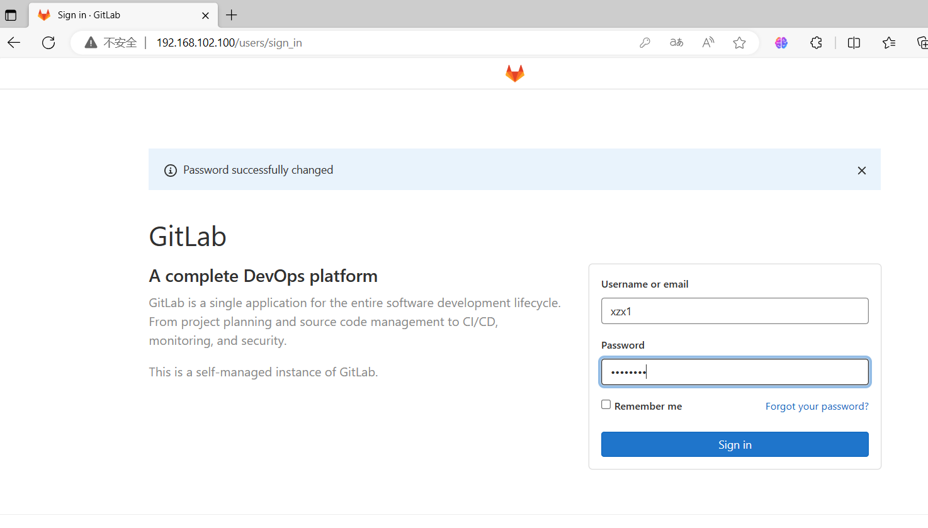Add this page to favorites via star icon
Image resolution: width=928 pixels, height=528 pixels.
(x=739, y=42)
